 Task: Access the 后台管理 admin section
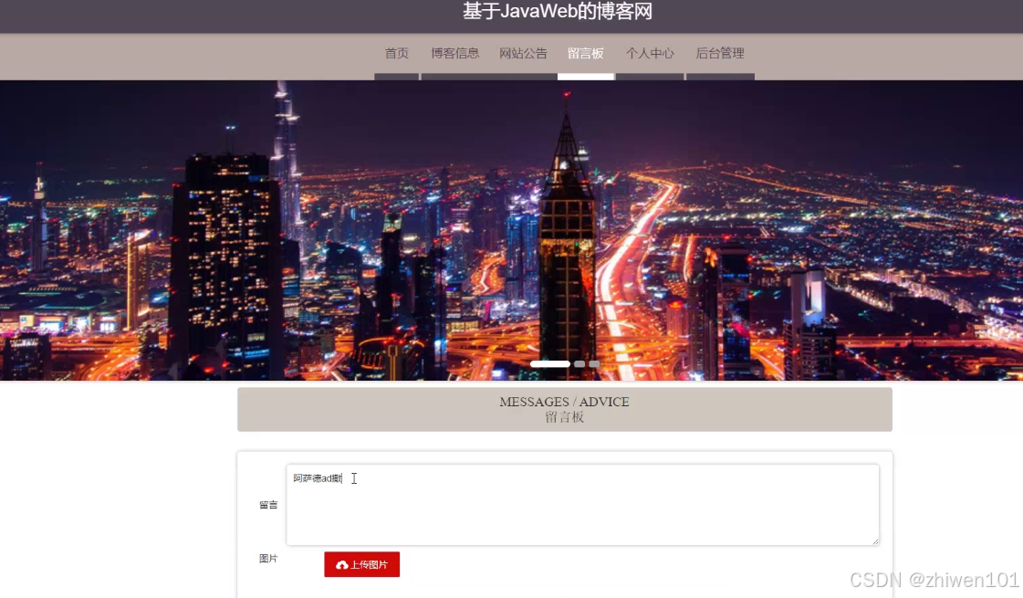720,53
